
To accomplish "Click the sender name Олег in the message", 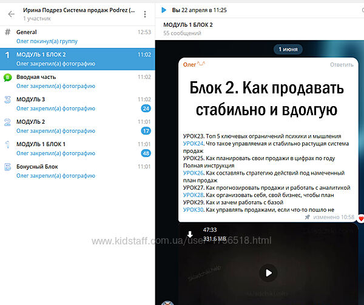I will (190, 65).
